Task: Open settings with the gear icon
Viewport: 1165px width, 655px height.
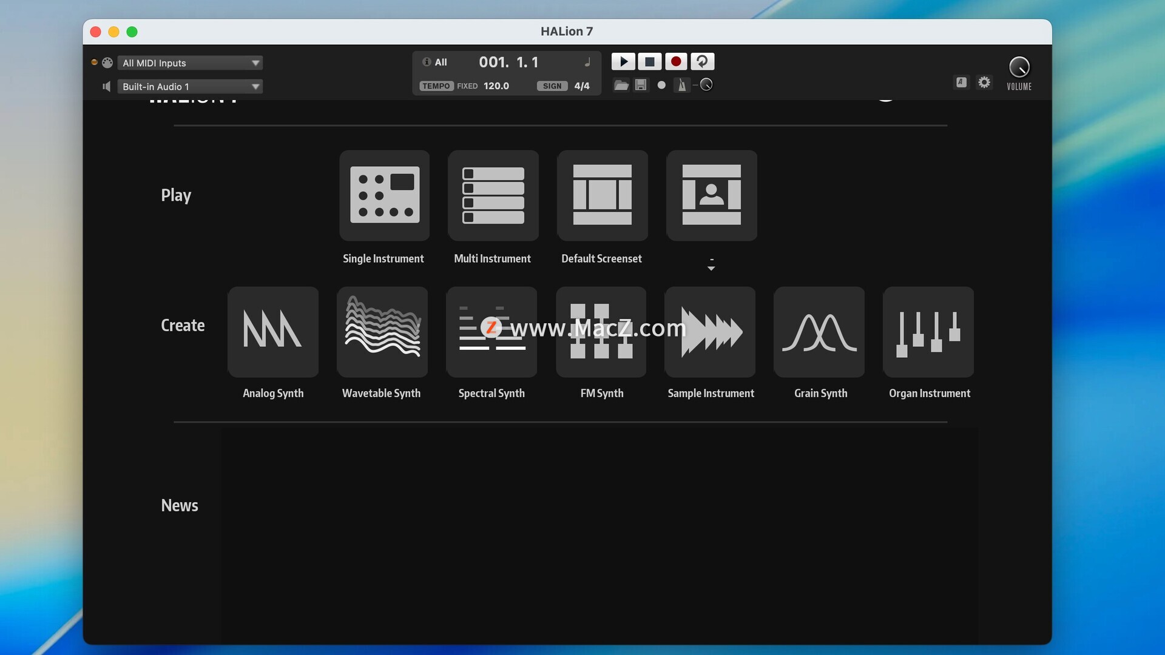Action: [984, 82]
